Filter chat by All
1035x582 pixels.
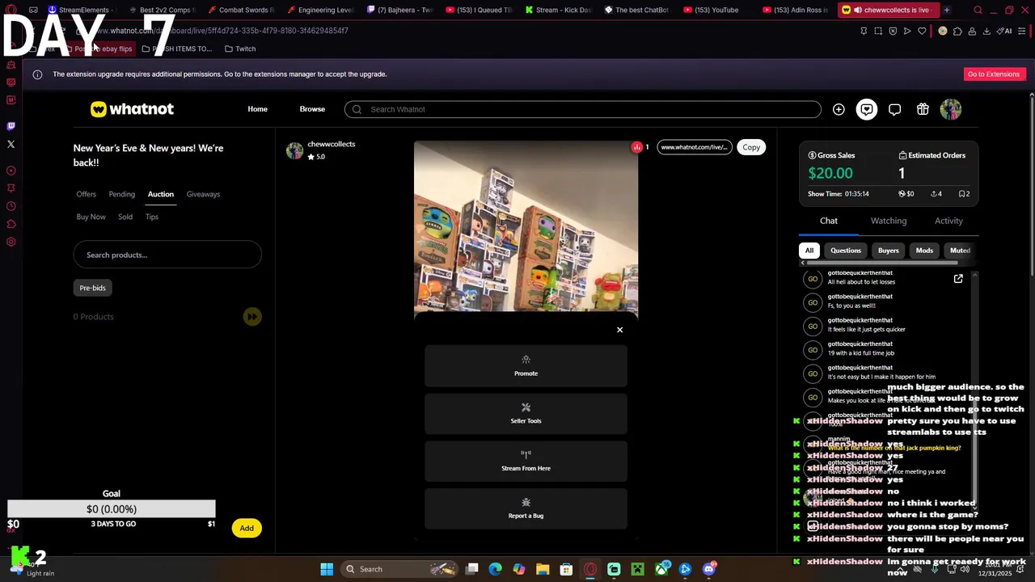point(809,251)
